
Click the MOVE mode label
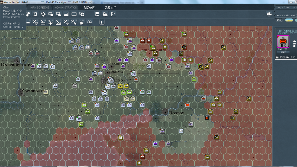pyautogui.click(x=89, y=8)
